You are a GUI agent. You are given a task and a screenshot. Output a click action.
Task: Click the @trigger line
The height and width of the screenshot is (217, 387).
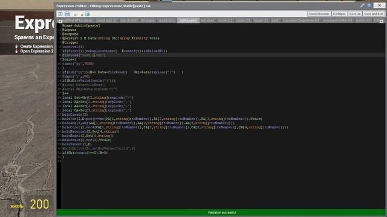pos(70,43)
